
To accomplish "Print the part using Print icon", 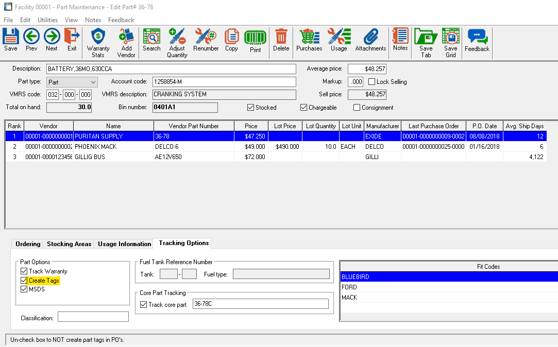I will (x=256, y=41).
